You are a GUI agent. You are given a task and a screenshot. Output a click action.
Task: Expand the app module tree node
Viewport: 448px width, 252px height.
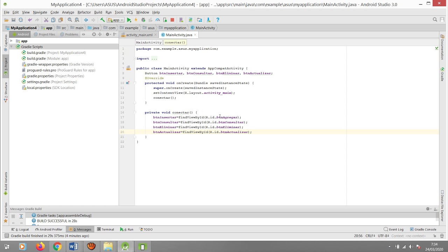pyautogui.click(x=12, y=41)
